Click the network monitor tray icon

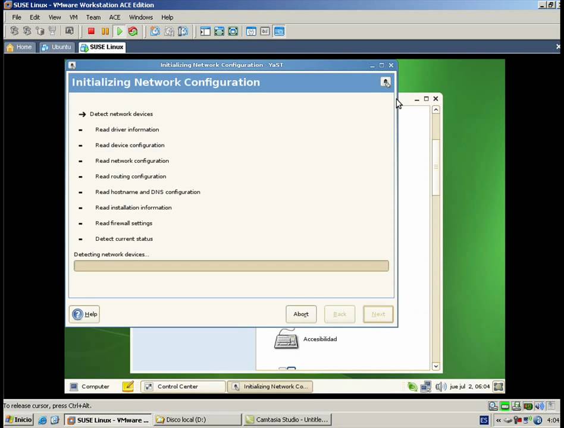(425, 386)
